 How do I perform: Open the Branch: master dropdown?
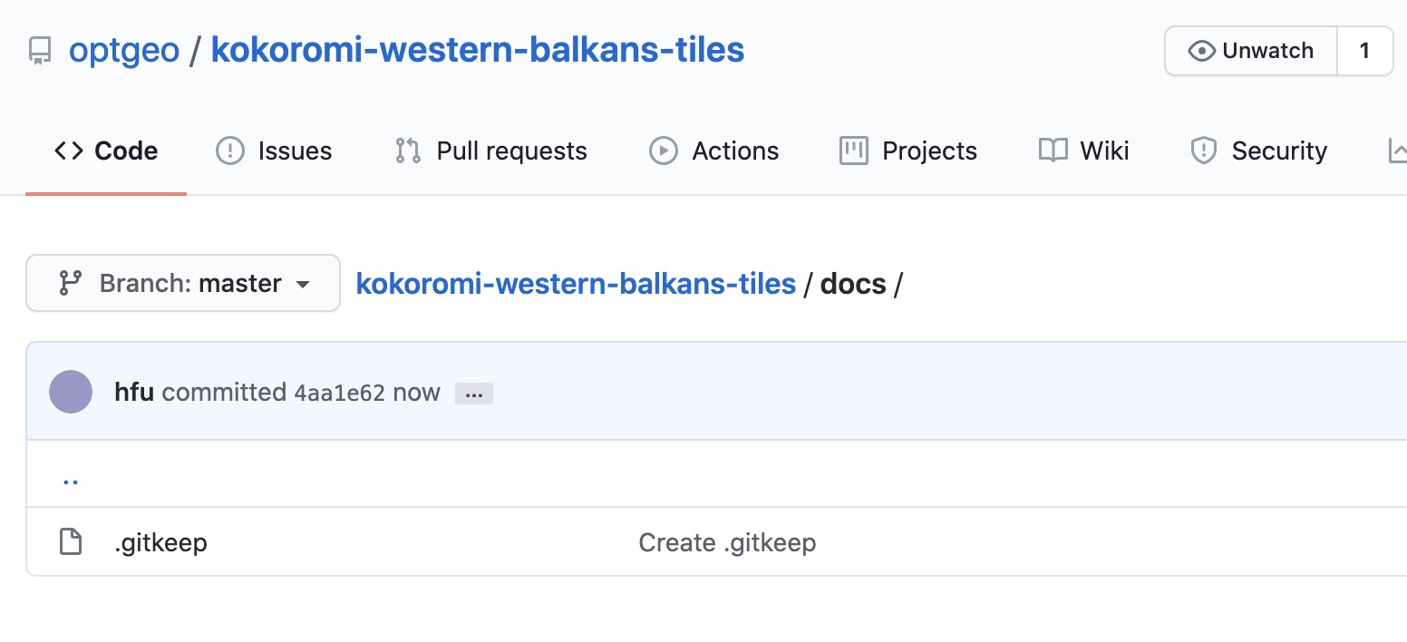click(x=182, y=283)
